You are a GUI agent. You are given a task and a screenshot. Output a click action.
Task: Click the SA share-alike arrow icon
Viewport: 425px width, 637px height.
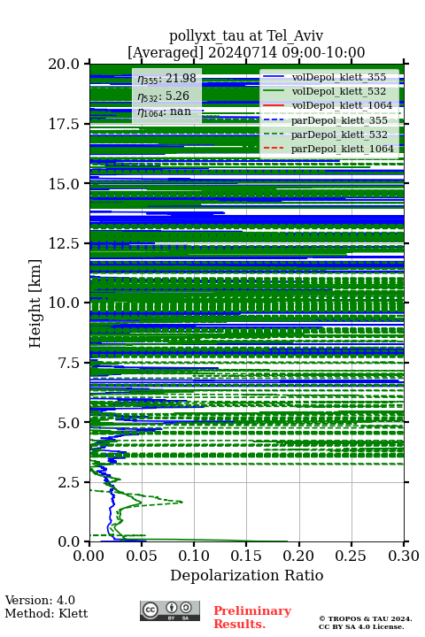(x=186, y=608)
